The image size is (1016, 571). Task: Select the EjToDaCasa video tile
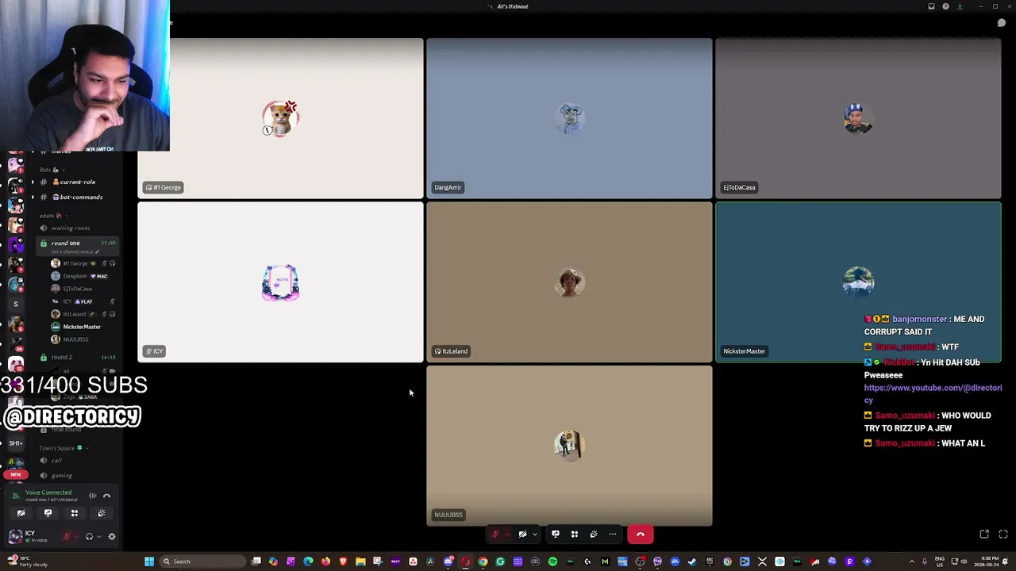858,118
